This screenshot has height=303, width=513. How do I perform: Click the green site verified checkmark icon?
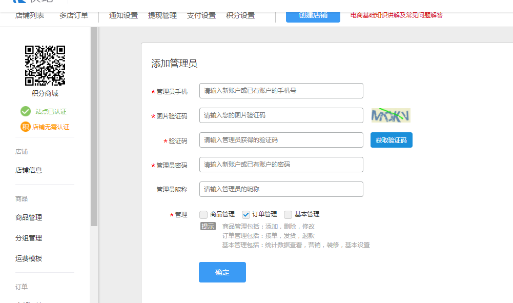point(25,111)
